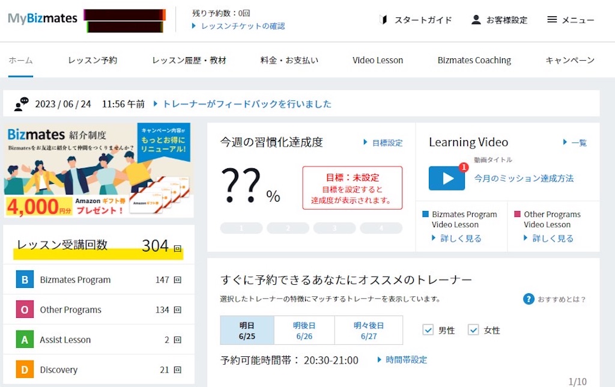Play the Learning Video thumbnail
This screenshot has height=387, width=615.
point(446,178)
